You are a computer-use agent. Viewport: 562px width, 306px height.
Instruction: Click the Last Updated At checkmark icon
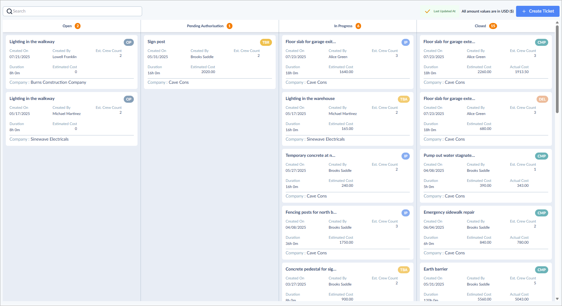(x=428, y=11)
